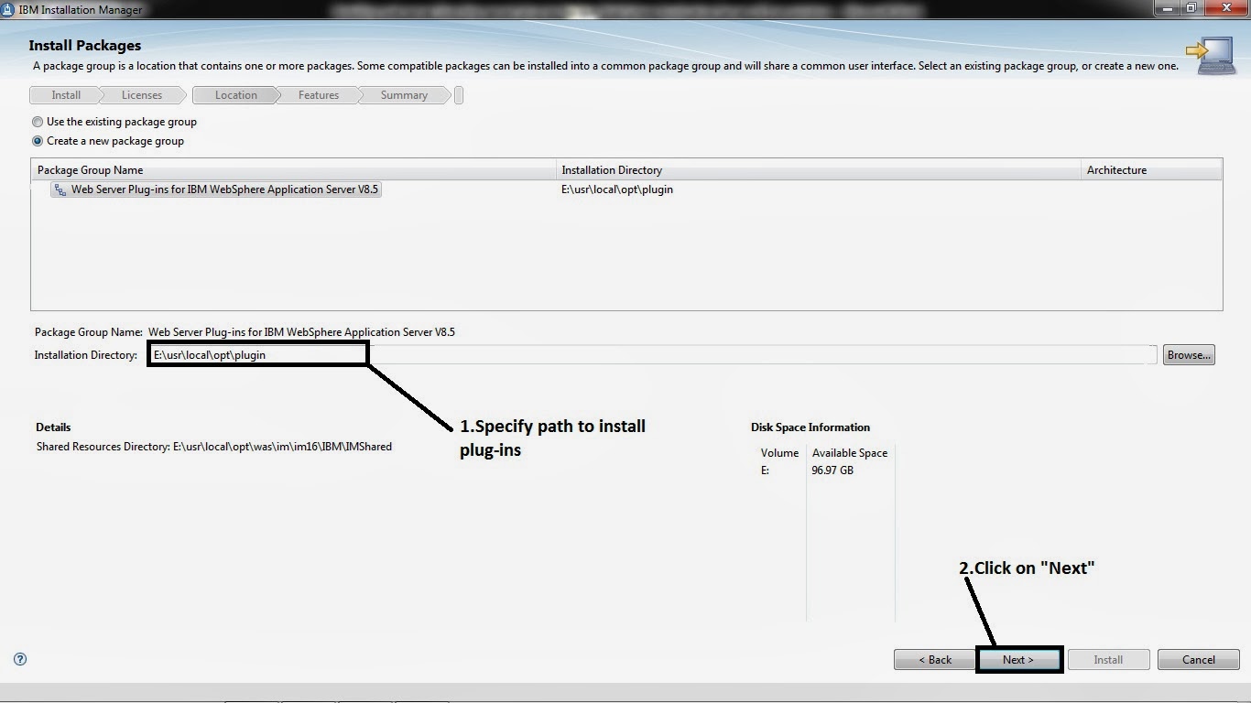Click the Next button
Image resolution: width=1251 pixels, height=703 pixels.
pos(1017,659)
